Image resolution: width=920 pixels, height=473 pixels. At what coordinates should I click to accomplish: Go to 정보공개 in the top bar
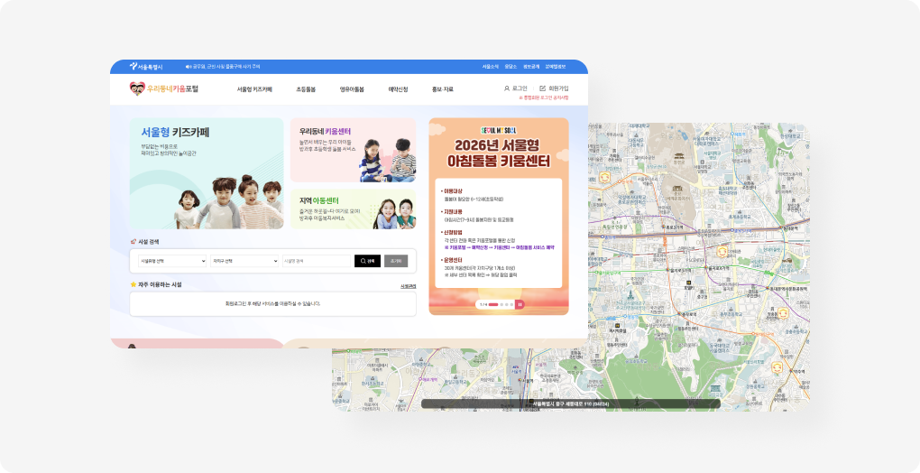[531, 67]
